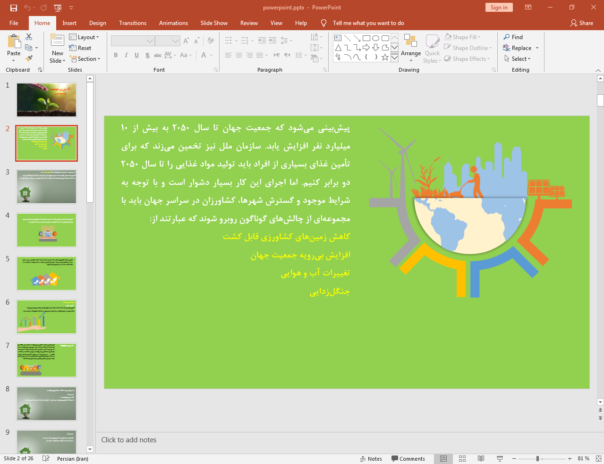
Task: Toggle bold formatting
Action: [116, 55]
